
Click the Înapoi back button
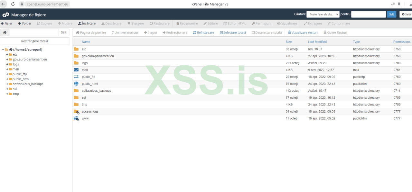click(151, 32)
